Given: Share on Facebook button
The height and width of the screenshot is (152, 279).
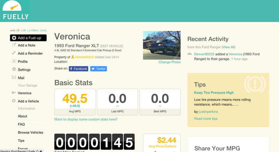Looking at the screenshot, I should pyautogui.click(x=78, y=69).
